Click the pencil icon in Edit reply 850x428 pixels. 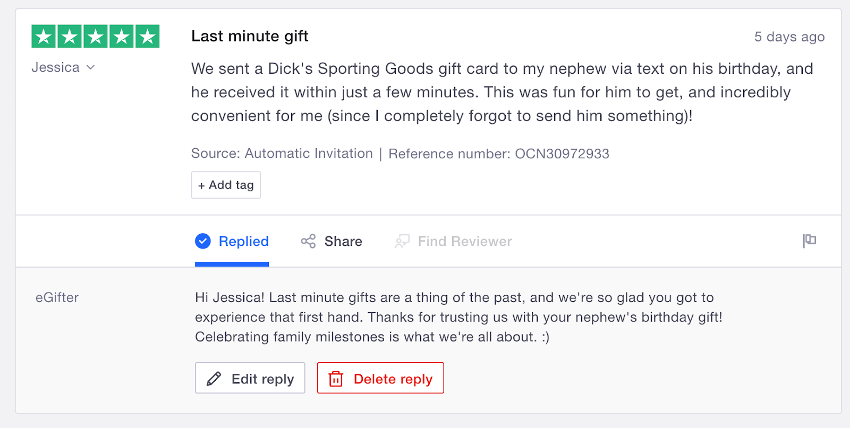pyautogui.click(x=214, y=379)
